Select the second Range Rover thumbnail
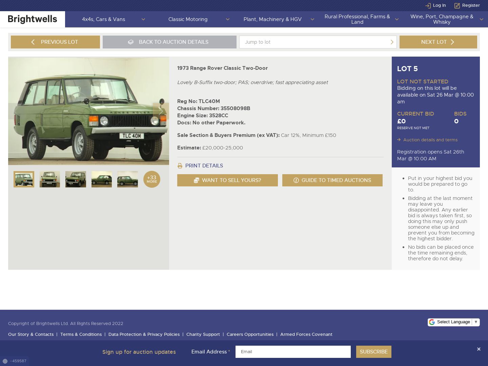The height and width of the screenshot is (366, 488). [x=50, y=179]
